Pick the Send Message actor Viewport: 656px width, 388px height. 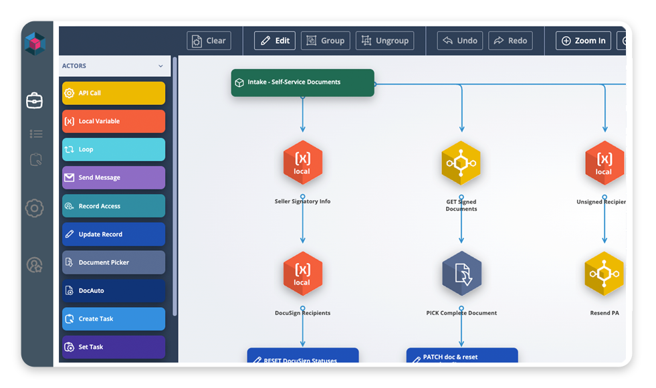point(112,177)
